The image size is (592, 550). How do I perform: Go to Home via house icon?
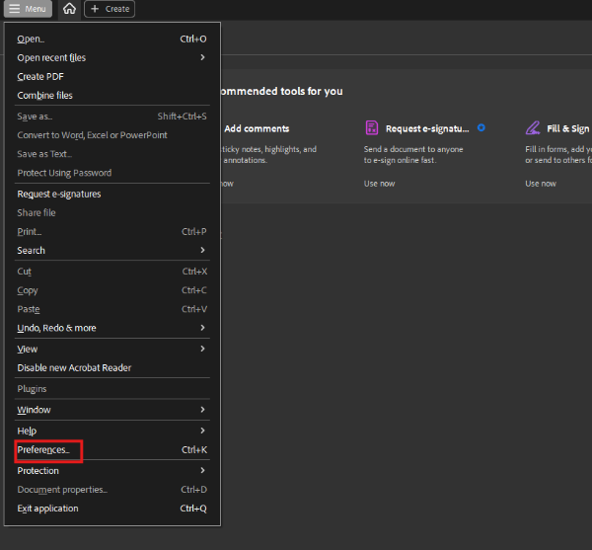pos(69,9)
